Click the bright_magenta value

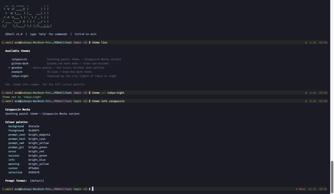click(x=39, y=135)
